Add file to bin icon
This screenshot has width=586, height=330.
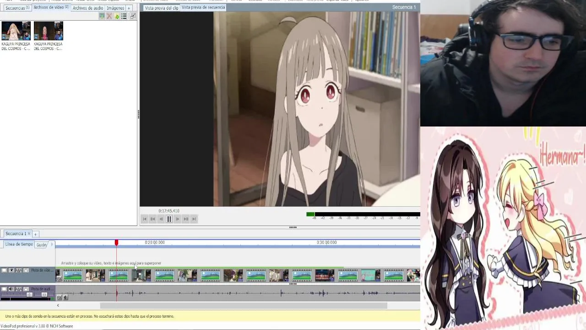point(117,16)
